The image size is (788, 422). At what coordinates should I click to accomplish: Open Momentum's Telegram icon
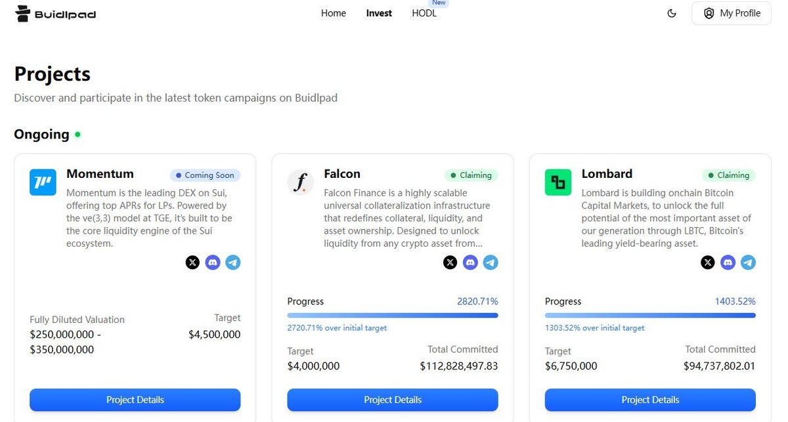233,263
